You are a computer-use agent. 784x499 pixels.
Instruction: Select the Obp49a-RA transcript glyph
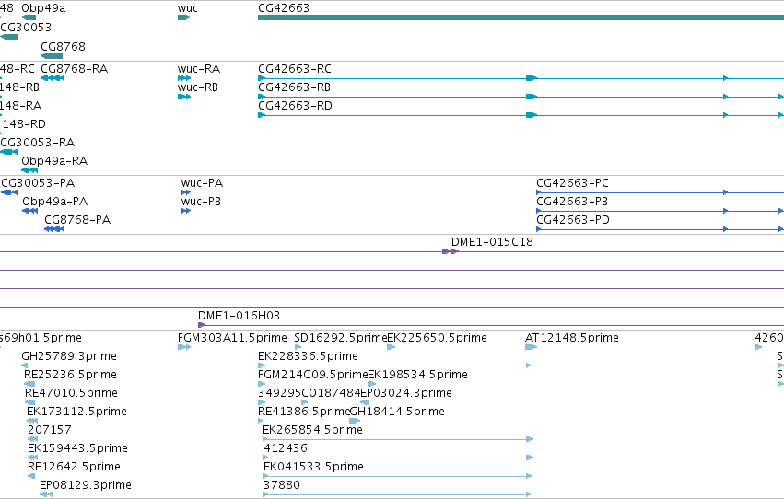click(x=29, y=170)
